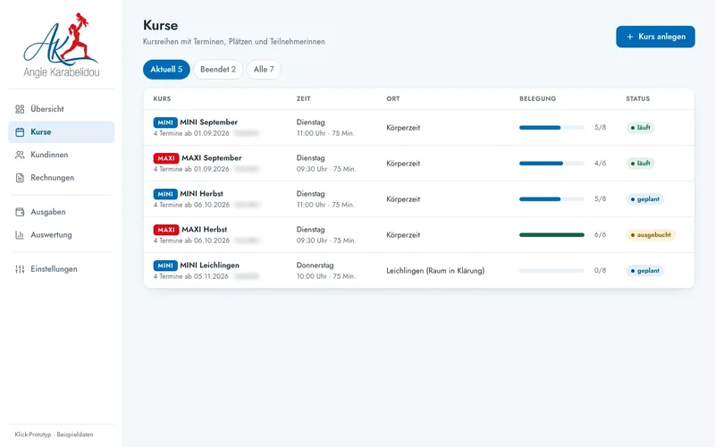This screenshot has height=447, width=715.
Task: Click the Rechnungen document icon
Action: [x=20, y=177]
